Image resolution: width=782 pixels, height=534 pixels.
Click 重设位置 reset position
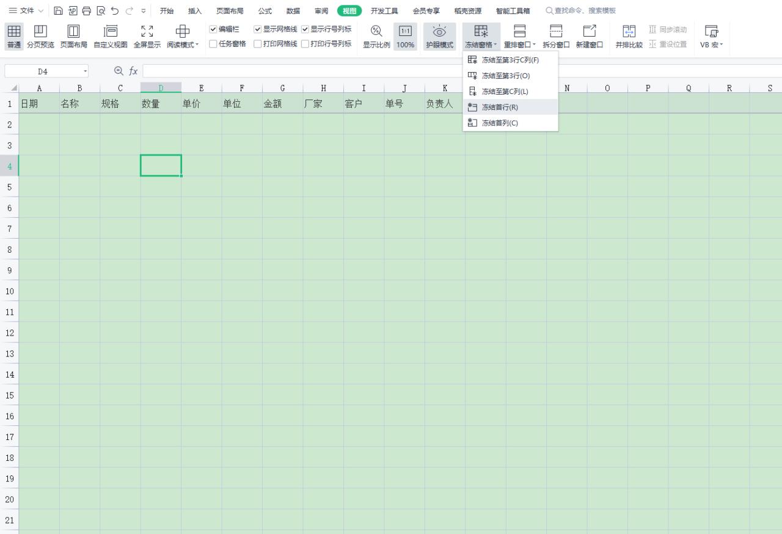[667, 44]
